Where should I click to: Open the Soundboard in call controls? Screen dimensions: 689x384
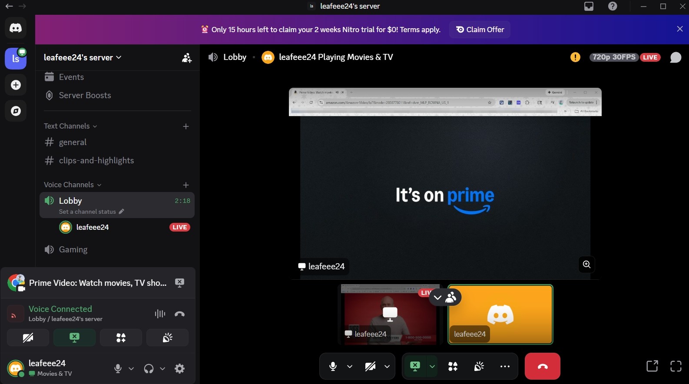(x=479, y=366)
